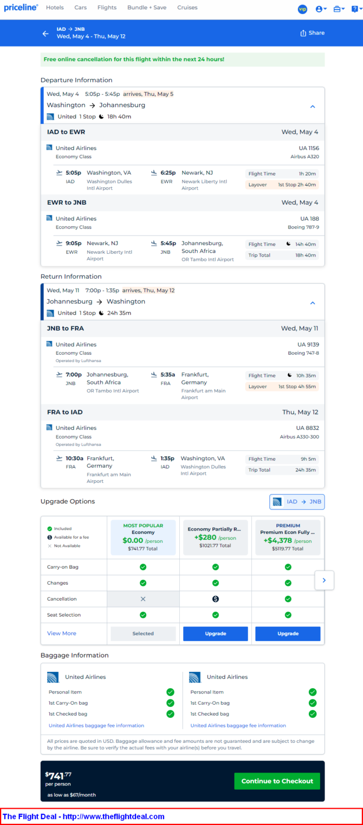Open the My Trips suitcase menu
This screenshot has height=825, width=363.
click(339, 9)
